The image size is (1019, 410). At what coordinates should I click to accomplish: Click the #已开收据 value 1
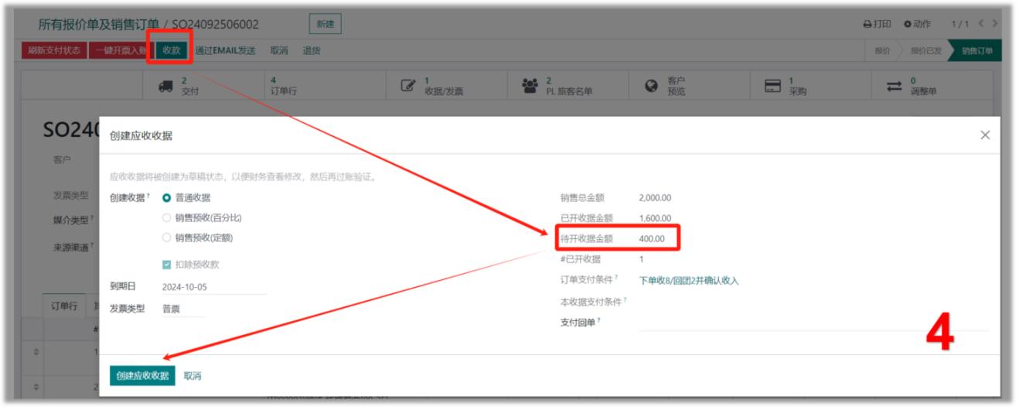pyautogui.click(x=642, y=259)
